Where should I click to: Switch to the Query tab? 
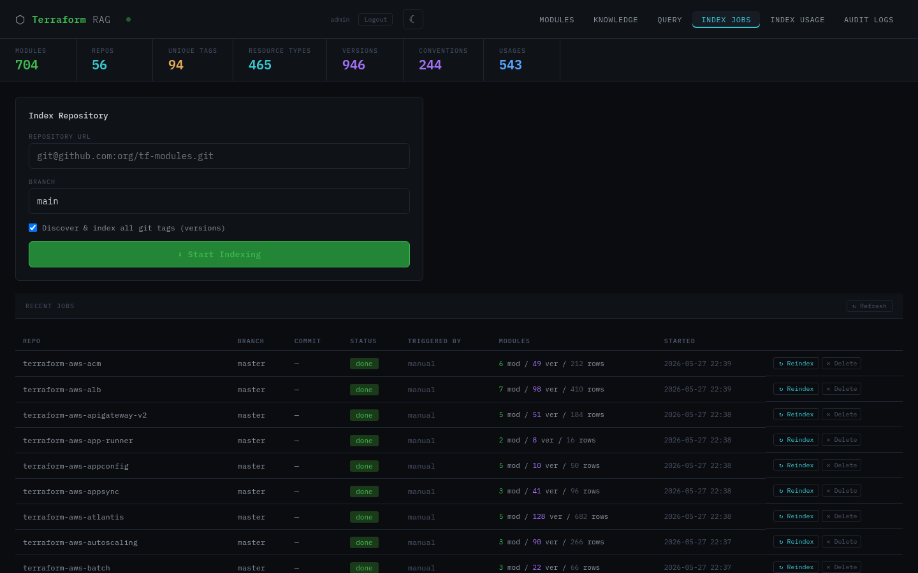tap(669, 20)
